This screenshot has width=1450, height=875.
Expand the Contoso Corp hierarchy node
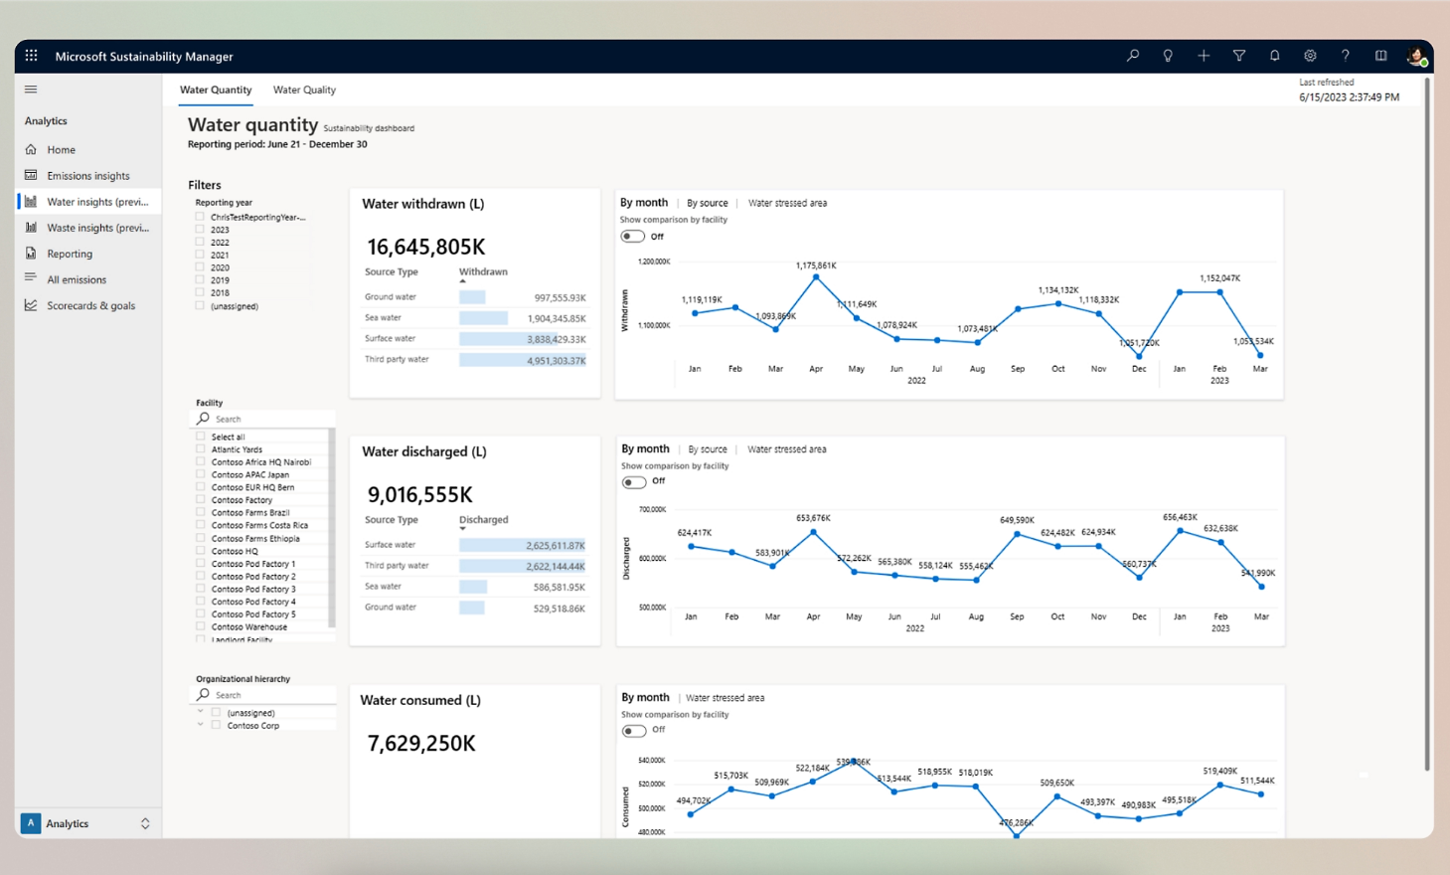201,725
